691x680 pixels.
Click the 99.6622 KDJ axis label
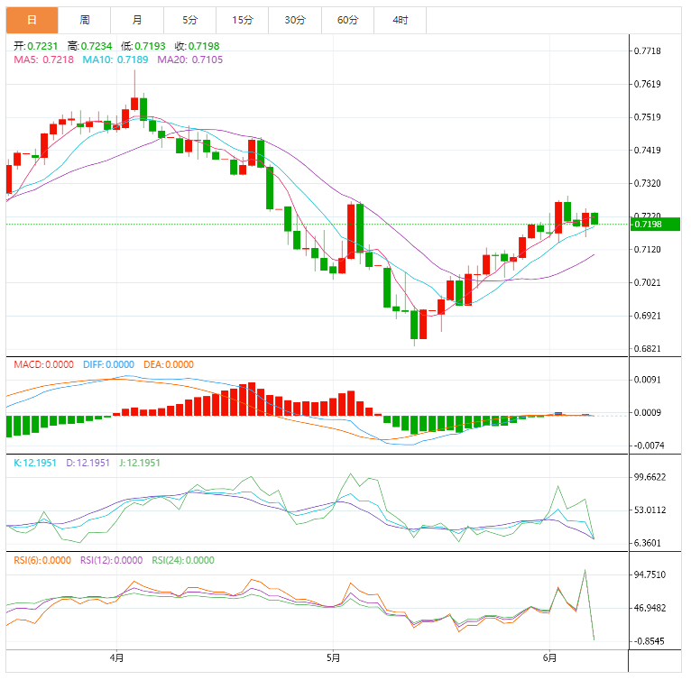[x=650, y=477]
